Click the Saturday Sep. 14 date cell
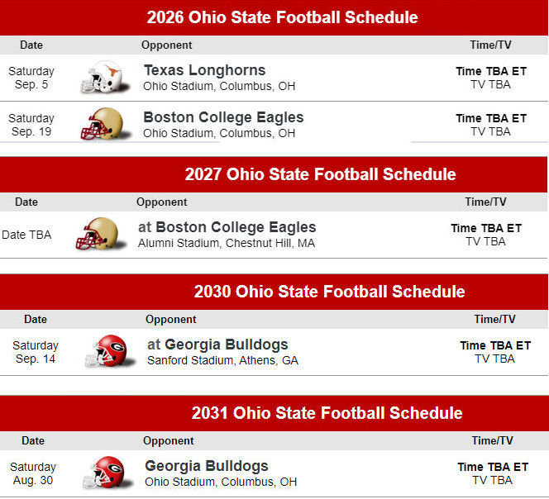 36,352
